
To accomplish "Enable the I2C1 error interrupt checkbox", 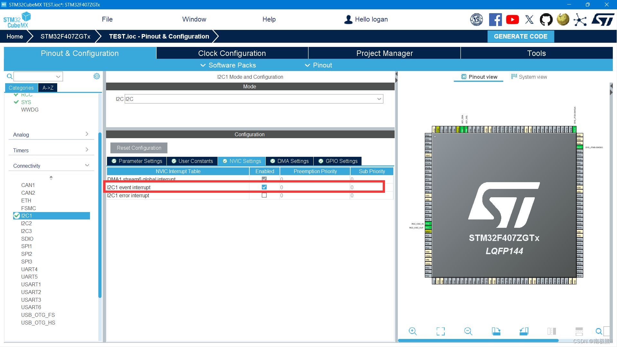I will (264, 195).
